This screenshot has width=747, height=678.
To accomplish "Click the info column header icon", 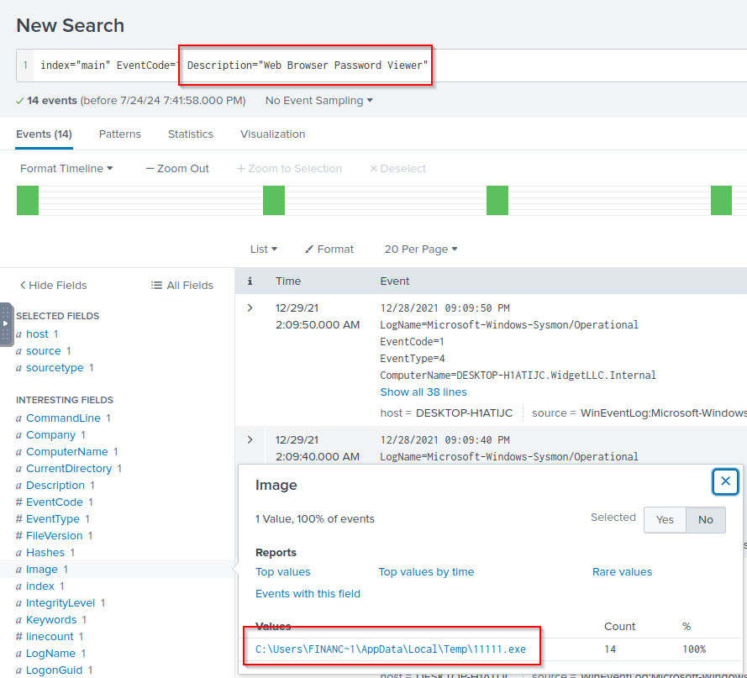I will click(x=250, y=281).
